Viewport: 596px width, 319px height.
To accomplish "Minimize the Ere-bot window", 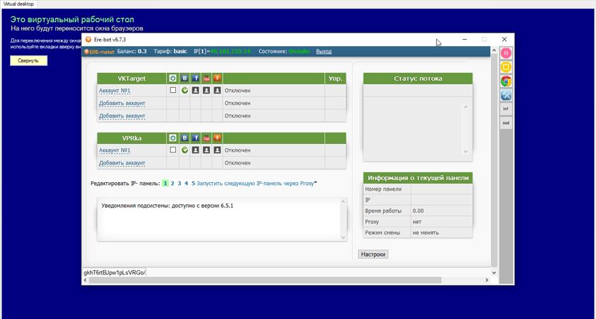I will pyautogui.click(x=465, y=39).
